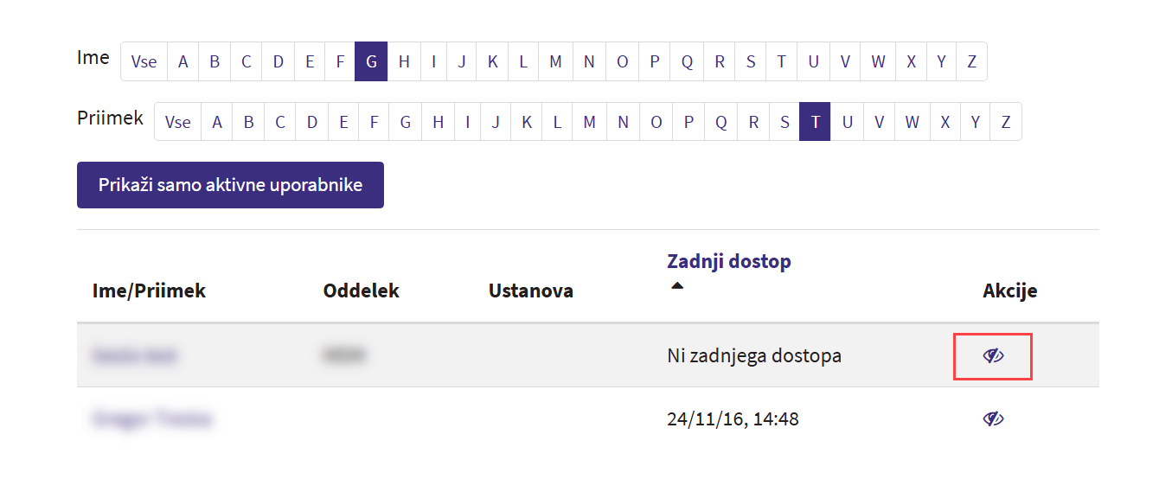Choose letter G in the Ime filter
The image size is (1159, 479).
point(371,61)
